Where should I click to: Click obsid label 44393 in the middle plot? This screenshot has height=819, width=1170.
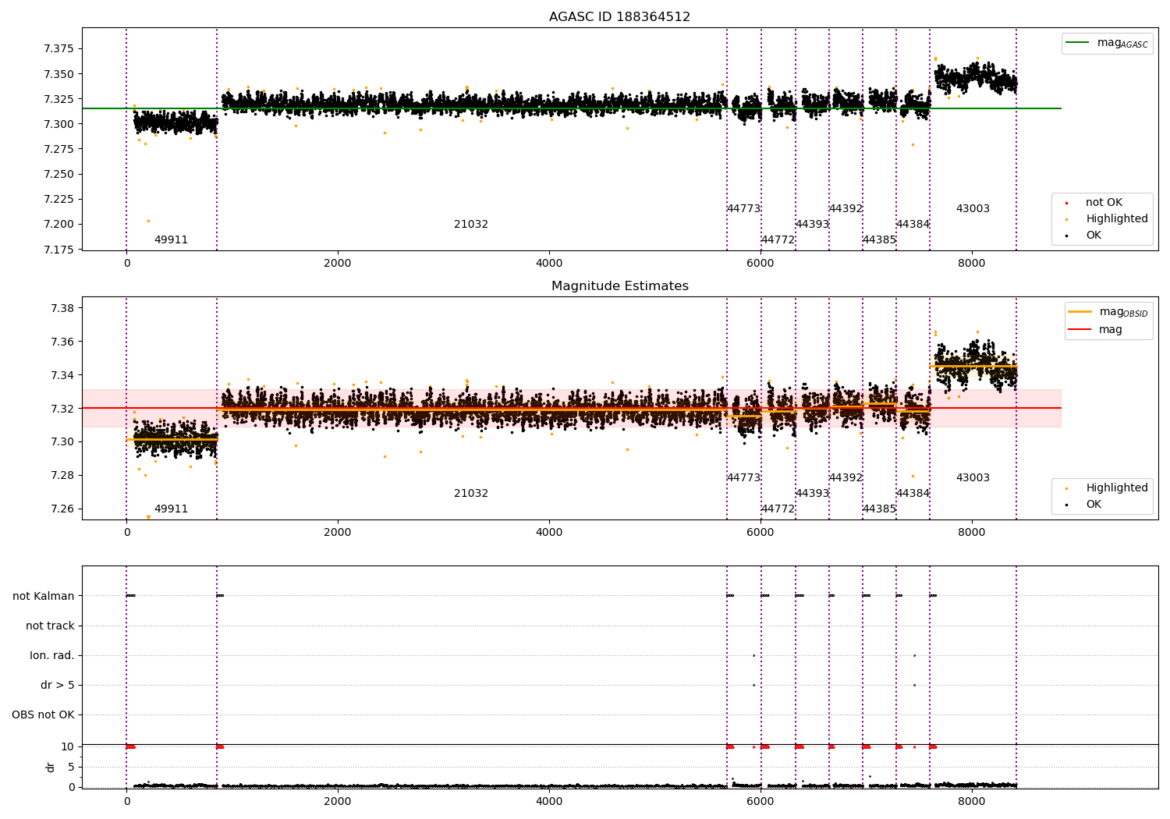pyautogui.click(x=812, y=494)
